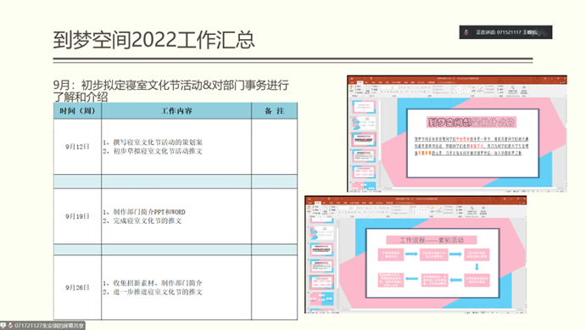Select the 朱安琪的屏幕共享 label text

click(63, 326)
